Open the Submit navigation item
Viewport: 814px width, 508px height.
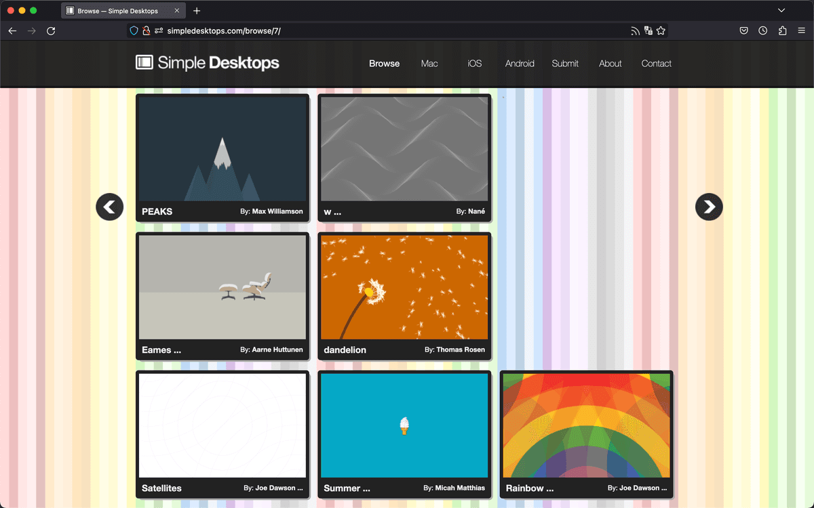[565, 64]
